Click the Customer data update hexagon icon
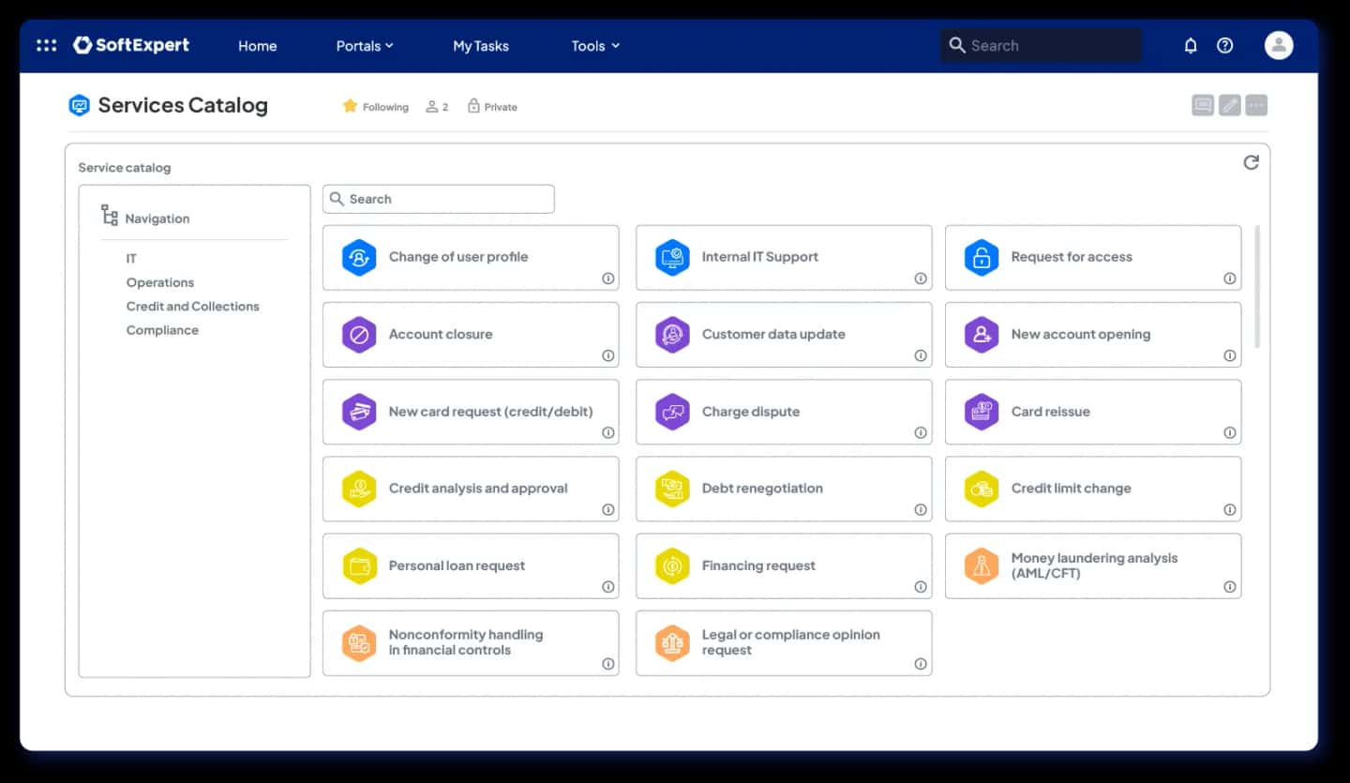The image size is (1350, 783). click(x=672, y=335)
